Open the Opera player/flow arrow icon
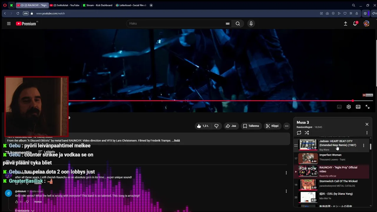This screenshot has height=212, width=377. pyautogui.click(x=339, y=13)
